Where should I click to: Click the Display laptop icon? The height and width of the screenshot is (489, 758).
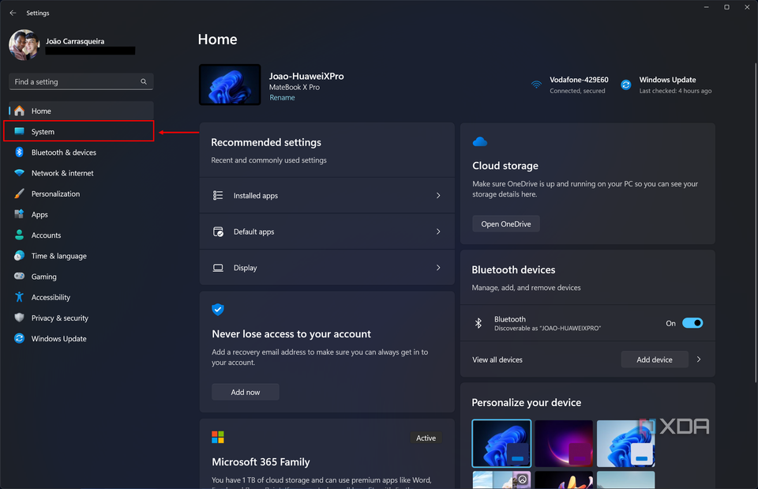(218, 268)
